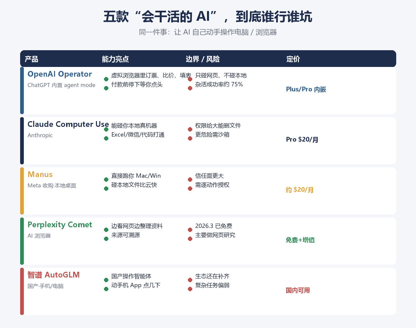The image size is (416, 328).
Task: Click 国产·手机/电脑 caption
Action: [46, 286]
